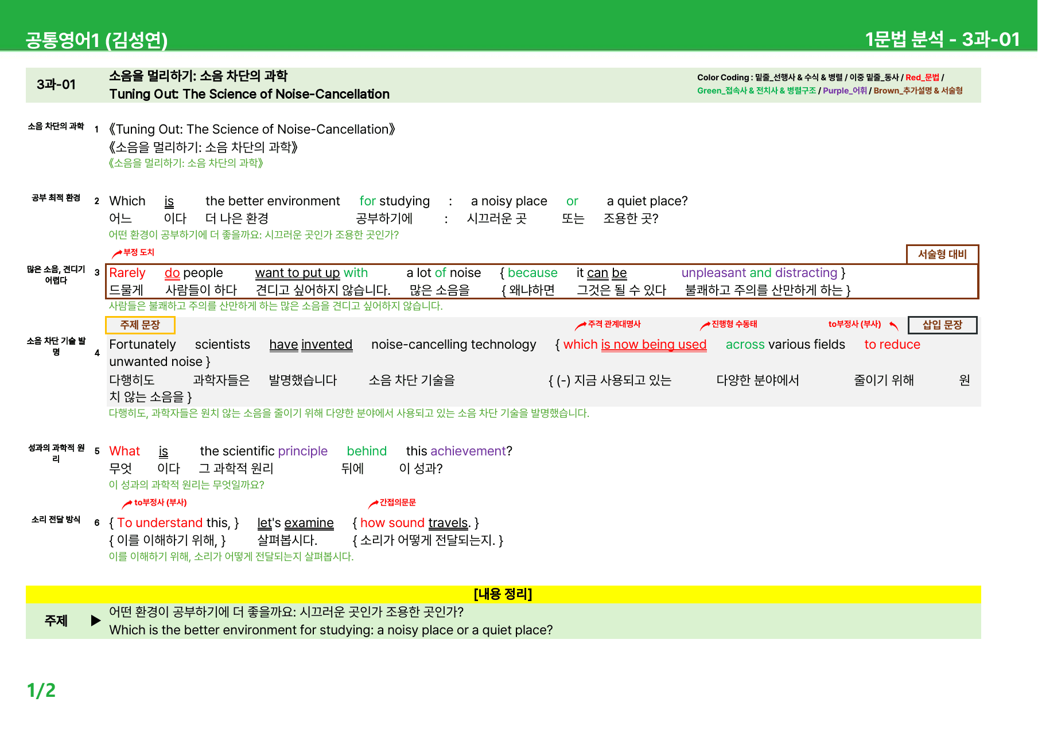Click the red arrow icon after to부정사 (부사) in sentence 4
Screen dimensions: 1038x733
click(894, 326)
